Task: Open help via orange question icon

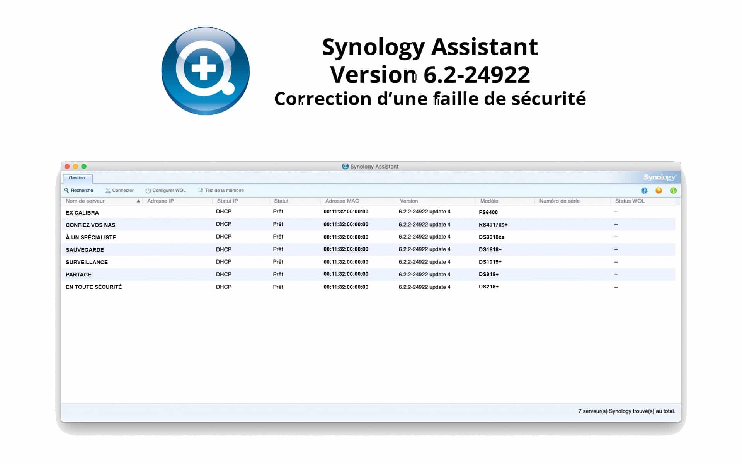Action: [659, 190]
